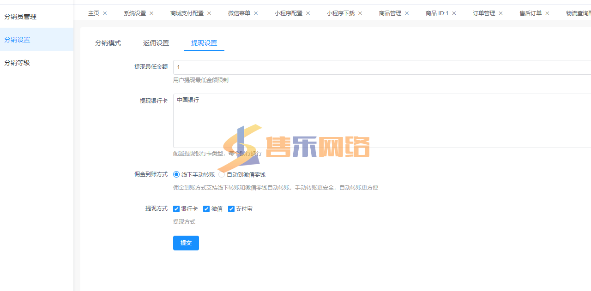Screen dimensions: 591x291
Task: Open the 返佣设置 tab
Action: (156, 43)
